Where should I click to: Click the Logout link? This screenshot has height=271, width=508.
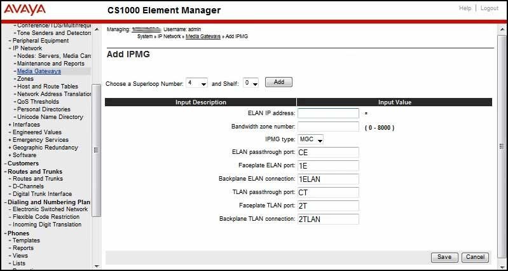tap(489, 8)
